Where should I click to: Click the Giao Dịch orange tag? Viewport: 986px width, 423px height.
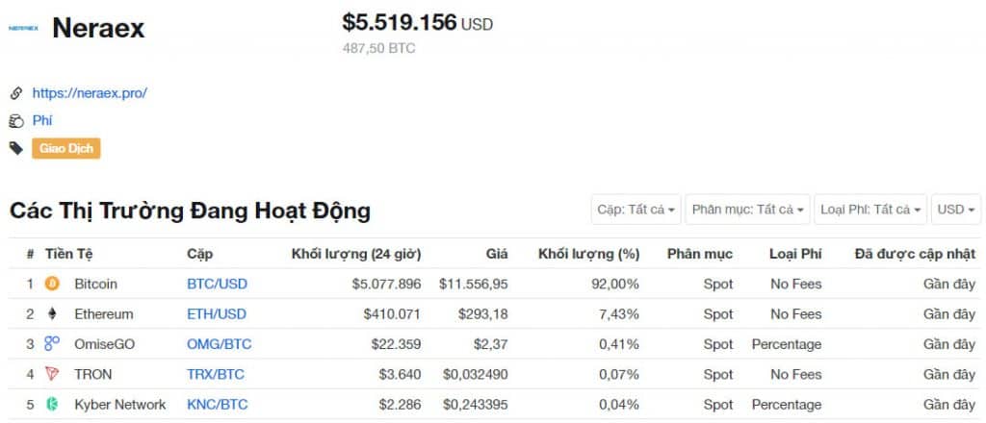[66, 148]
